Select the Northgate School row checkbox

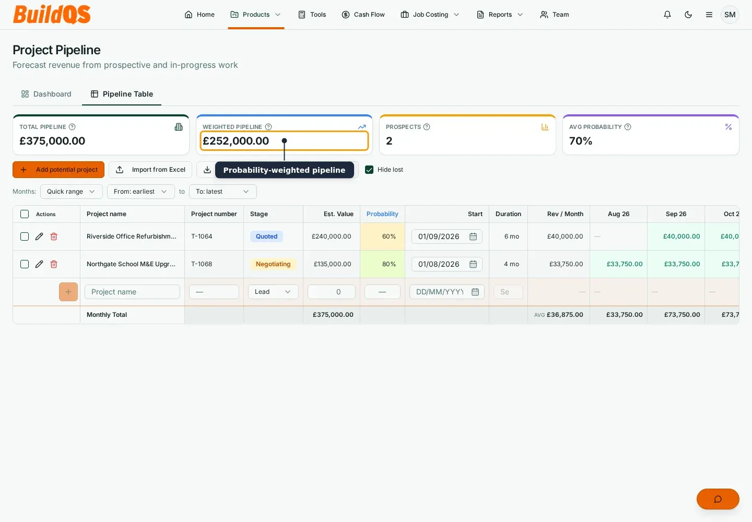25,264
